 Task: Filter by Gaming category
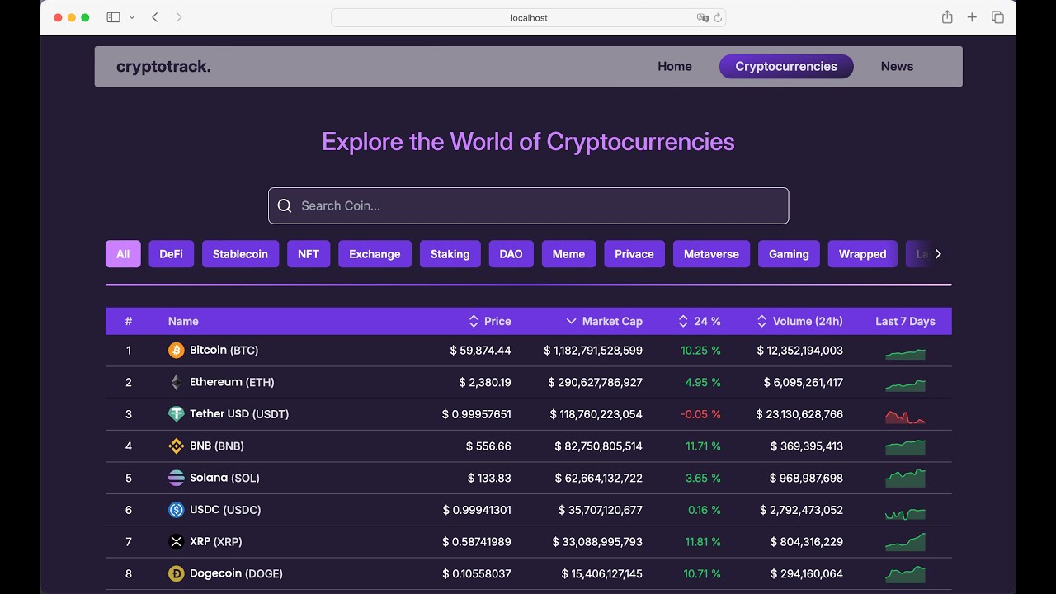click(x=789, y=254)
